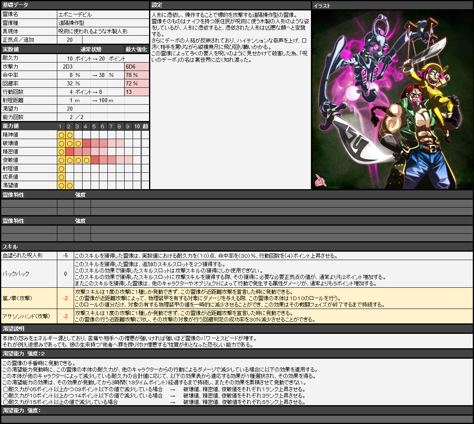
Task: Click the 血塗られた呪人形 skill cost -5
Action: pos(65,256)
